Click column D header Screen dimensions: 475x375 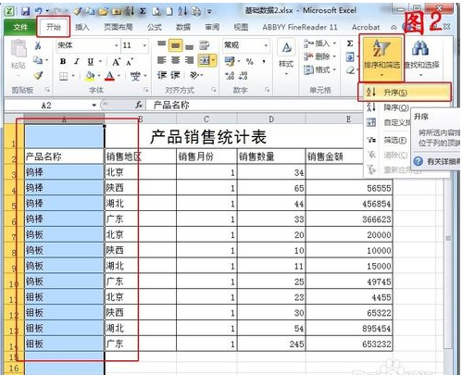coord(271,119)
